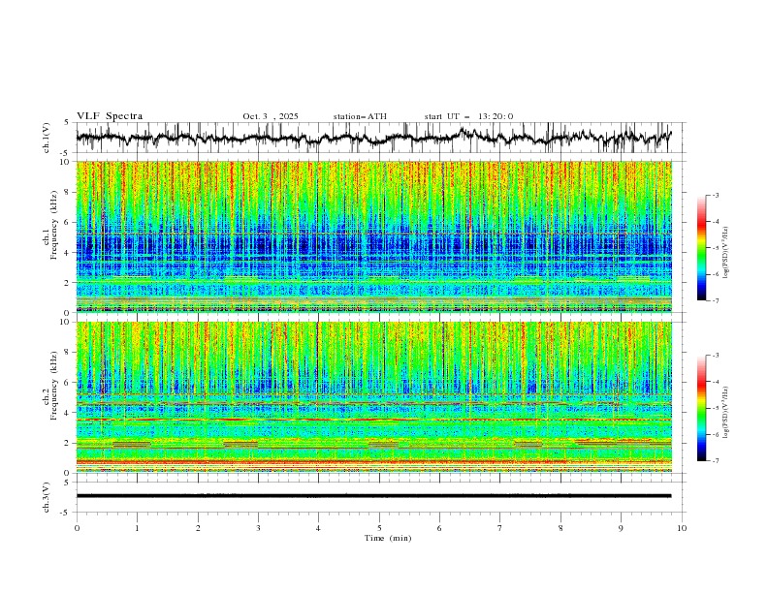The height and width of the screenshot is (593, 768).
Task: Click the '-3' label on ch.2 color bar
Action: pos(716,356)
